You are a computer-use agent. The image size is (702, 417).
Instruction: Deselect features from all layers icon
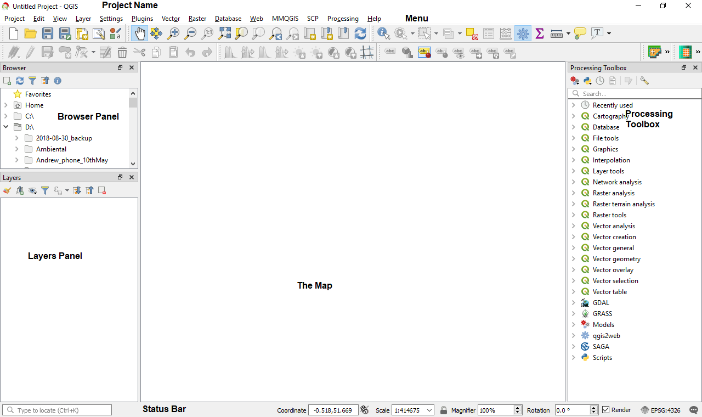(x=472, y=33)
